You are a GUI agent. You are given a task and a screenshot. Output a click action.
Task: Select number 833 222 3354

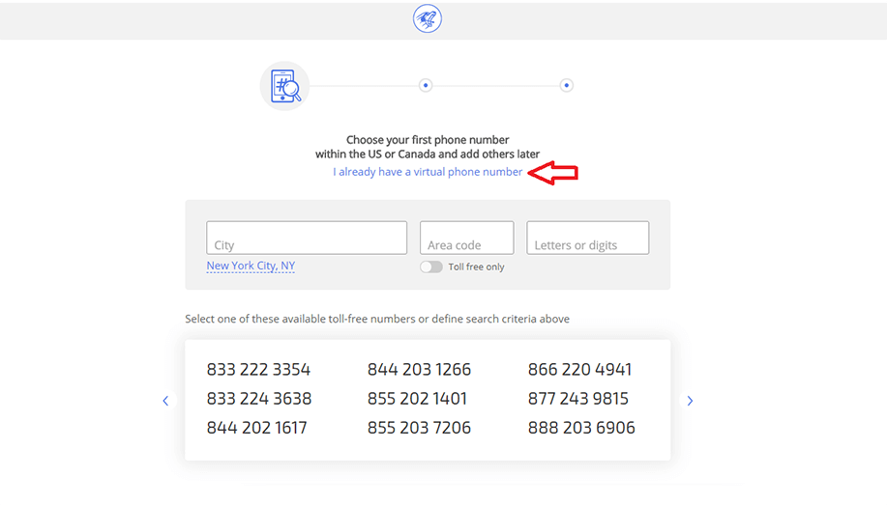[258, 369]
